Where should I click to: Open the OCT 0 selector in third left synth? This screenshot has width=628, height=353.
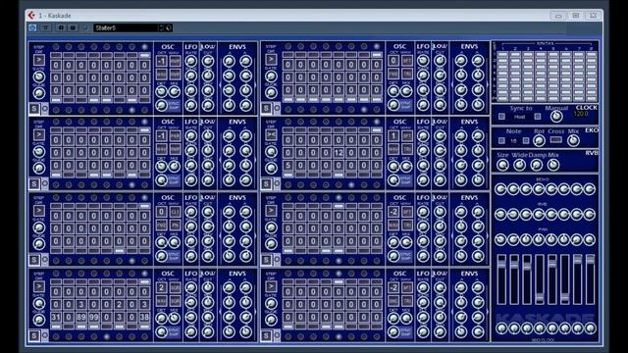click(x=161, y=212)
